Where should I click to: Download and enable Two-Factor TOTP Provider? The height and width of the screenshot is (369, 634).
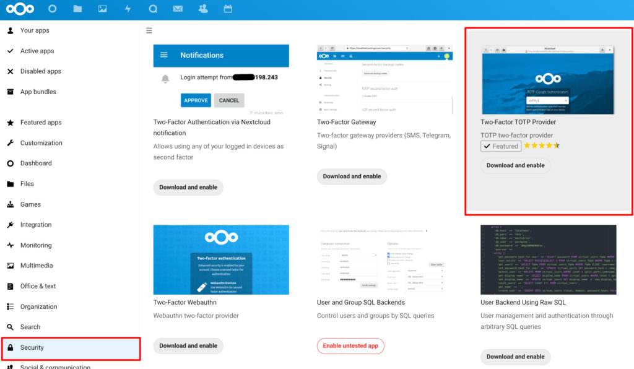click(516, 165)
